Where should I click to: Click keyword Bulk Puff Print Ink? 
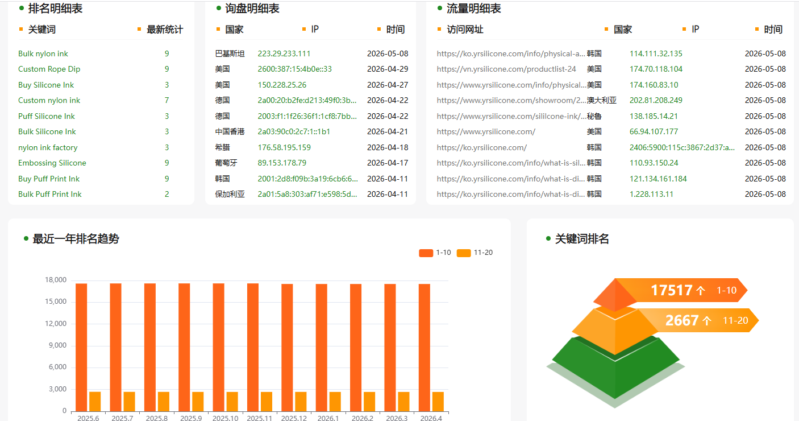tap(50, 194)
